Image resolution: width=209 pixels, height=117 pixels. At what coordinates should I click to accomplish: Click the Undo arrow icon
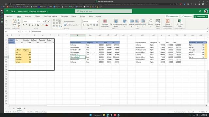6,21
